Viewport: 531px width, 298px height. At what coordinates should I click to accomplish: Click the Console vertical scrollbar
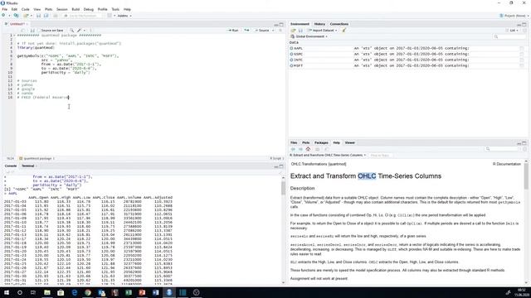point(283,229)
